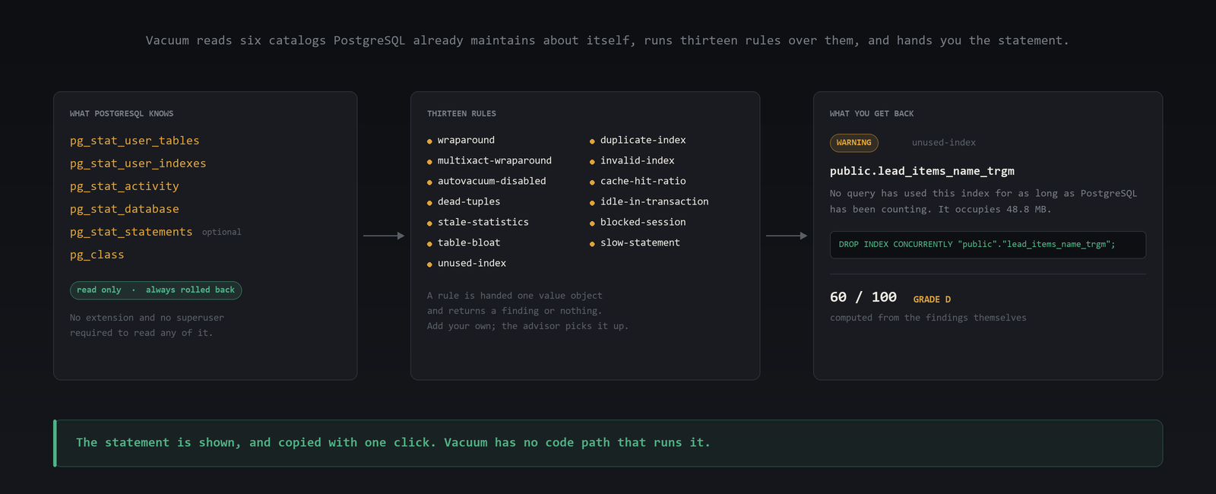This screenshot has height=494, width=1216.
Task: Click 'computed from the findings themselves' caption
Action: 928,318
